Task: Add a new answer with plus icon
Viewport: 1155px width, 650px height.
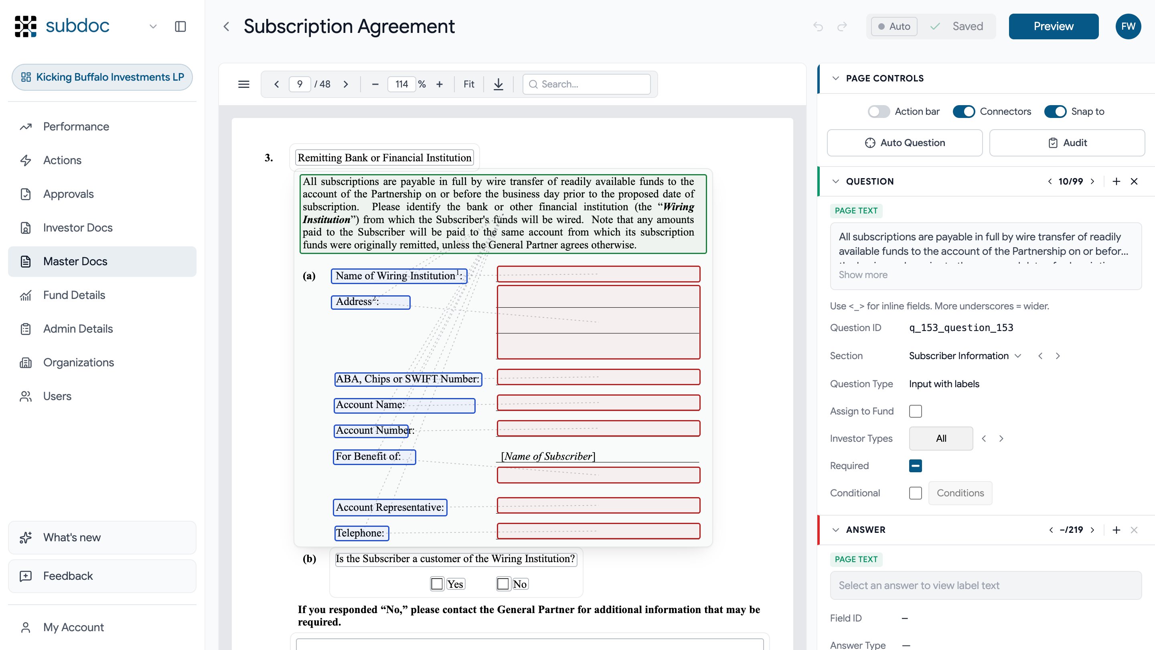Action: click(x=1116, y=530)
